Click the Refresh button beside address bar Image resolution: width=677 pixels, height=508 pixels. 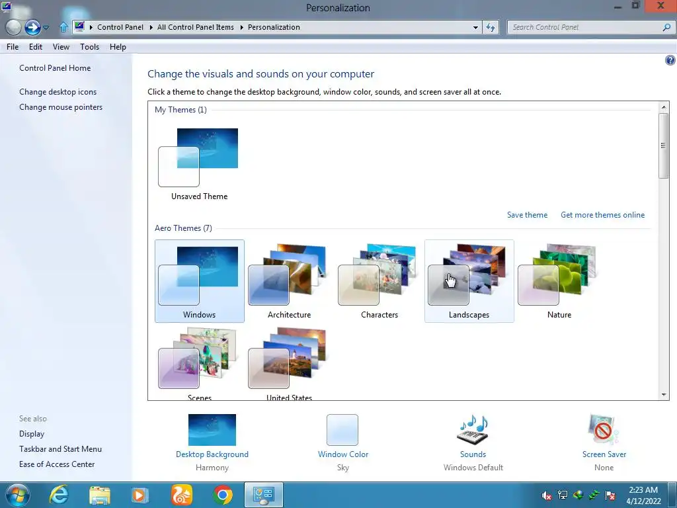(x=491, y=27)
